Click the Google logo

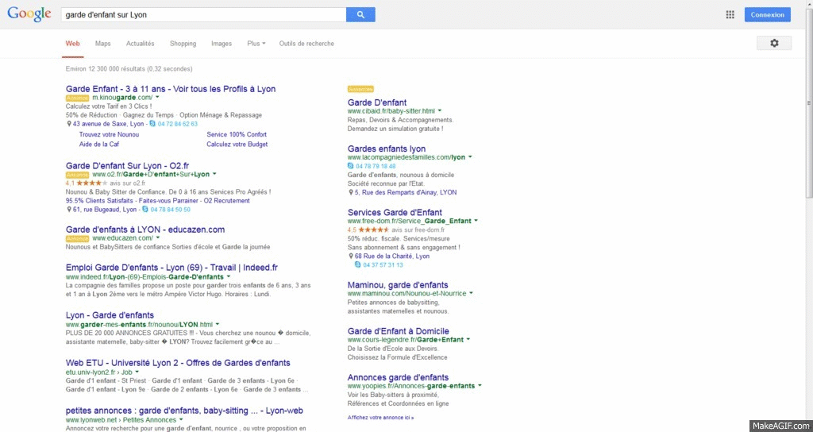30,14
